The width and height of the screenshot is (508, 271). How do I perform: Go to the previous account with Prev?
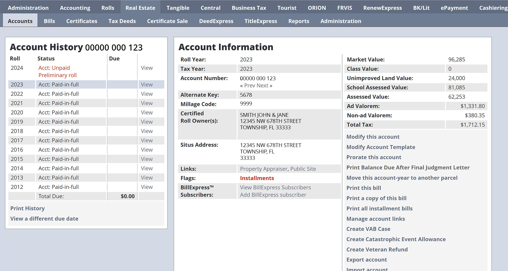249,86
